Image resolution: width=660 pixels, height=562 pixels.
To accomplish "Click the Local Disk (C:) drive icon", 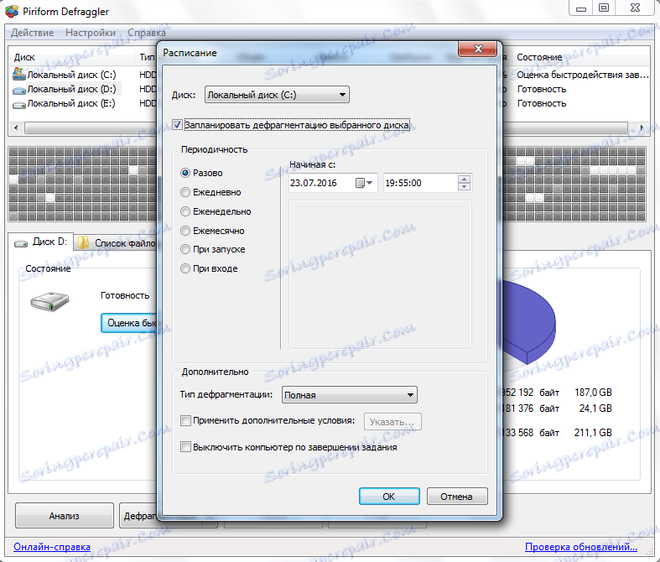I will click(19, 75).
